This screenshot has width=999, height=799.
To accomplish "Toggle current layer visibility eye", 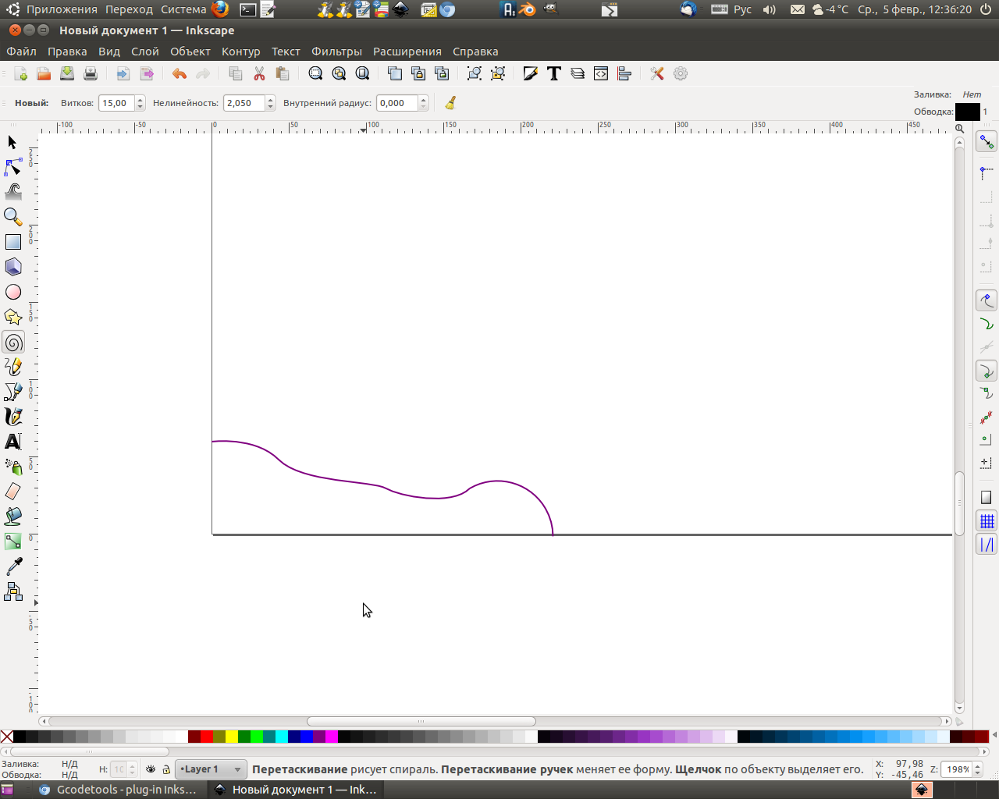I will (x=151, y=769).
